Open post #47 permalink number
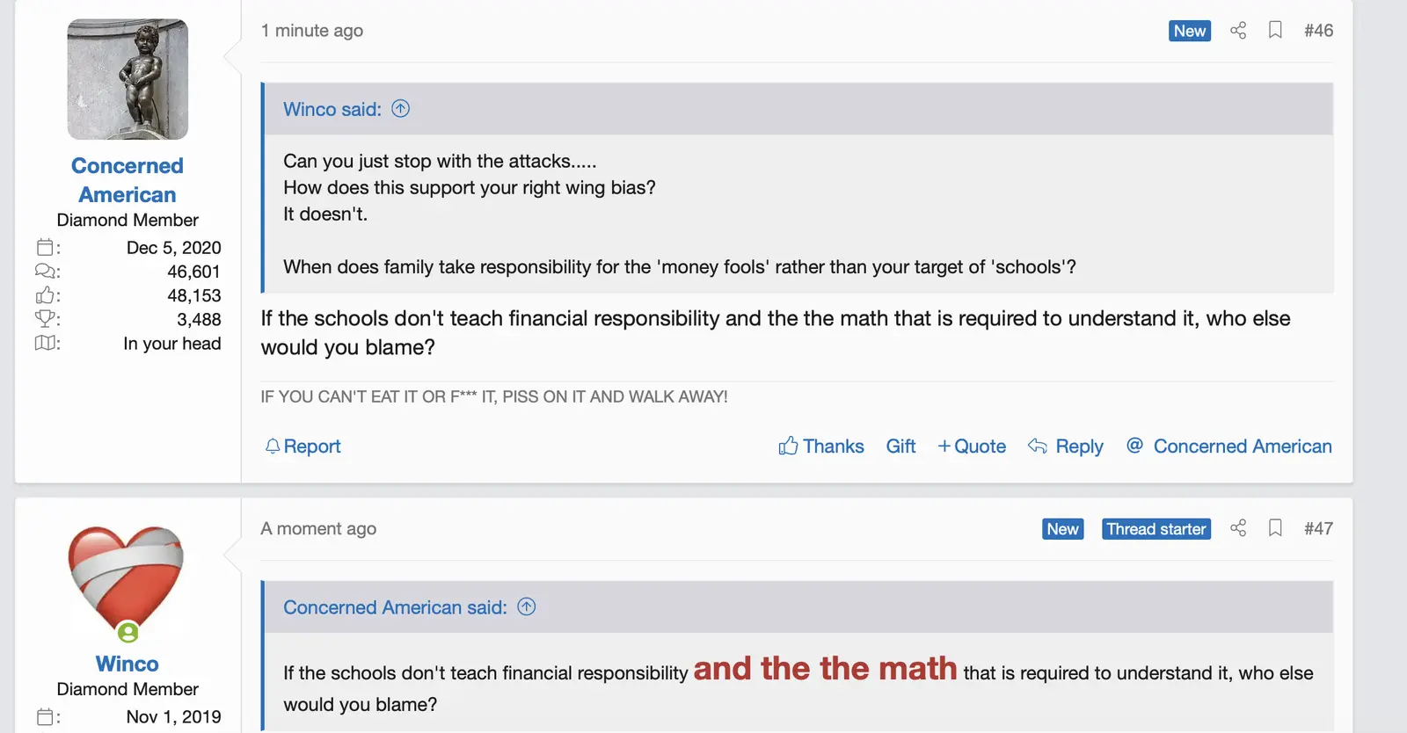 (x=1318, y=528)
